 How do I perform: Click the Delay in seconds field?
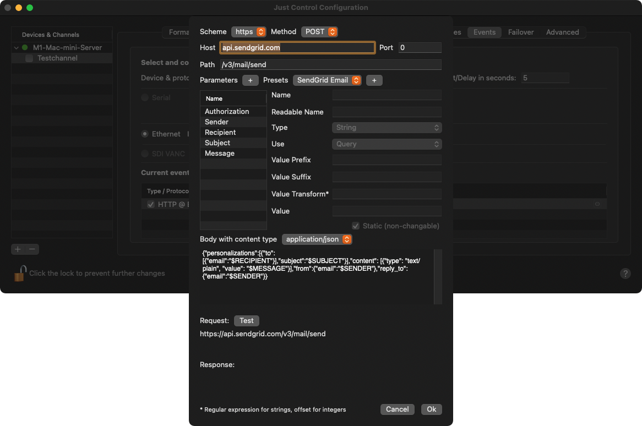(545, 78)
